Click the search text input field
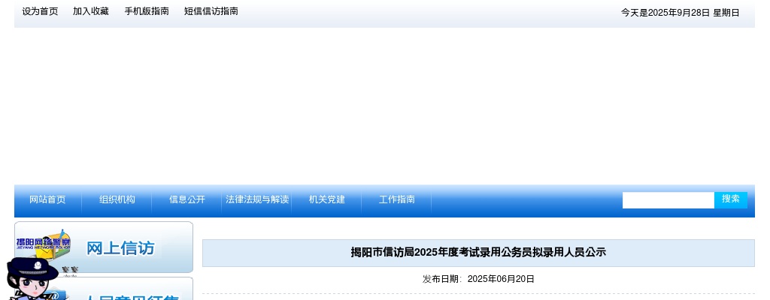Viewport: 770px width, 300px height. pos(668,200)
